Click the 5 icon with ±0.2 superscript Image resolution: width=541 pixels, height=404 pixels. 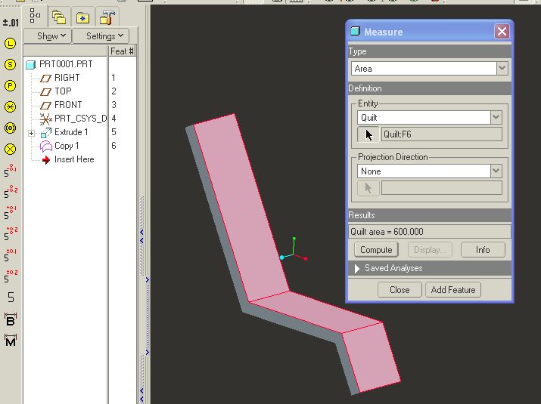[x=11, y=276]
